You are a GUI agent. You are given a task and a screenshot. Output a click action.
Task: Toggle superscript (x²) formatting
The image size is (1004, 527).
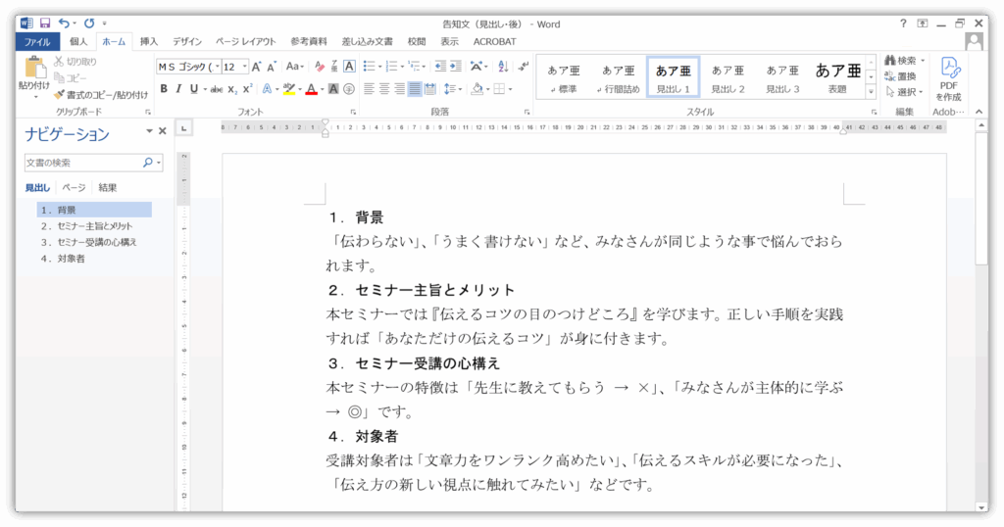click(x=248, y=89)
